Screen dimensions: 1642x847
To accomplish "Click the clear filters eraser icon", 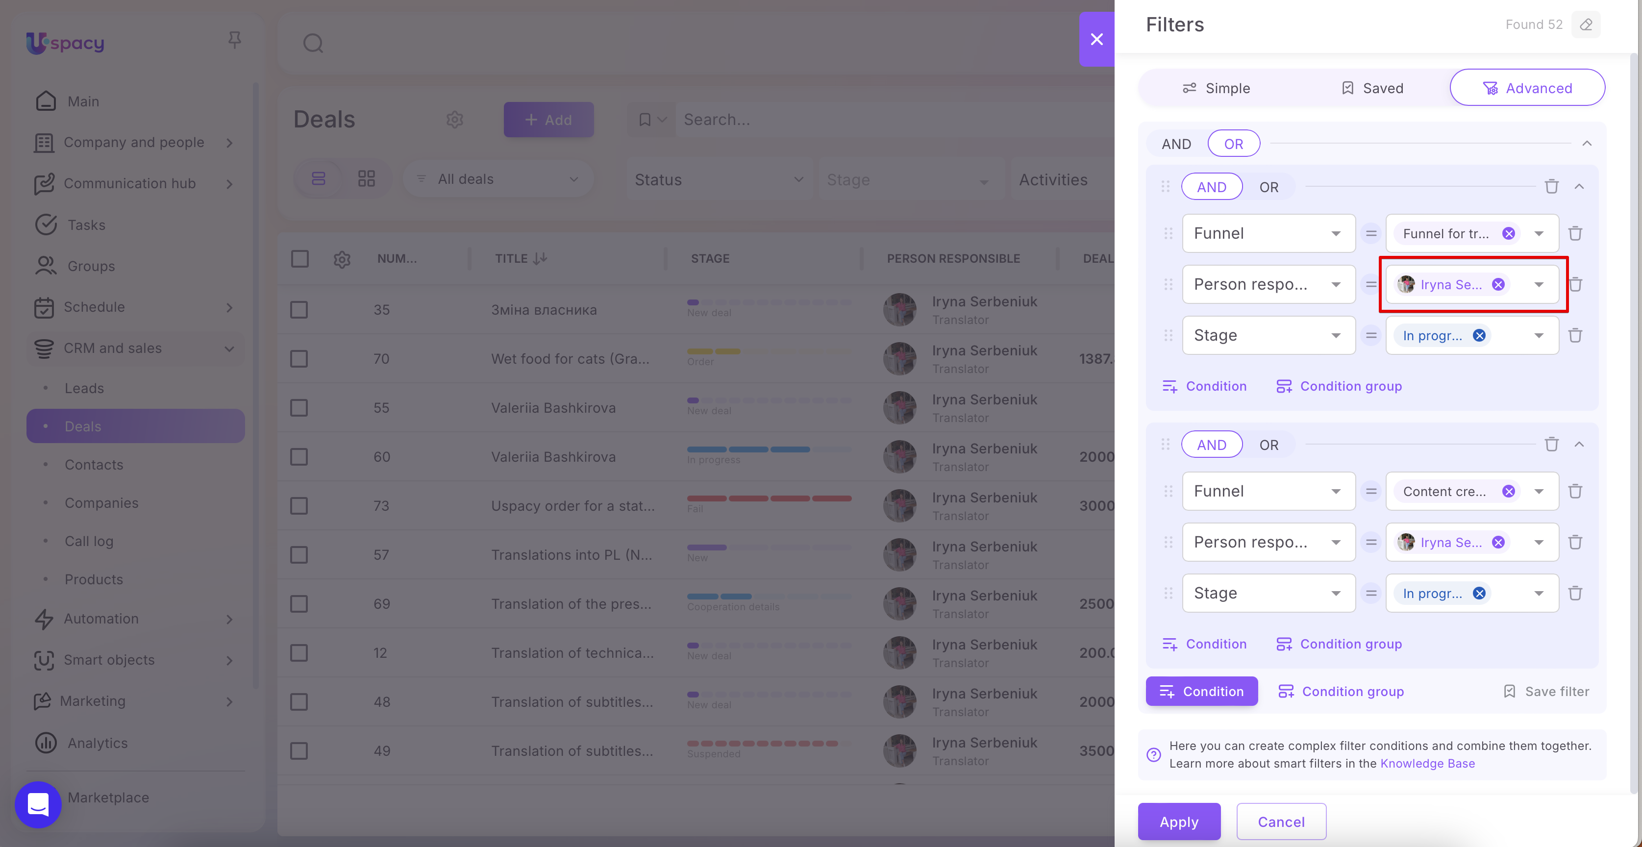I will (1586, 24).
